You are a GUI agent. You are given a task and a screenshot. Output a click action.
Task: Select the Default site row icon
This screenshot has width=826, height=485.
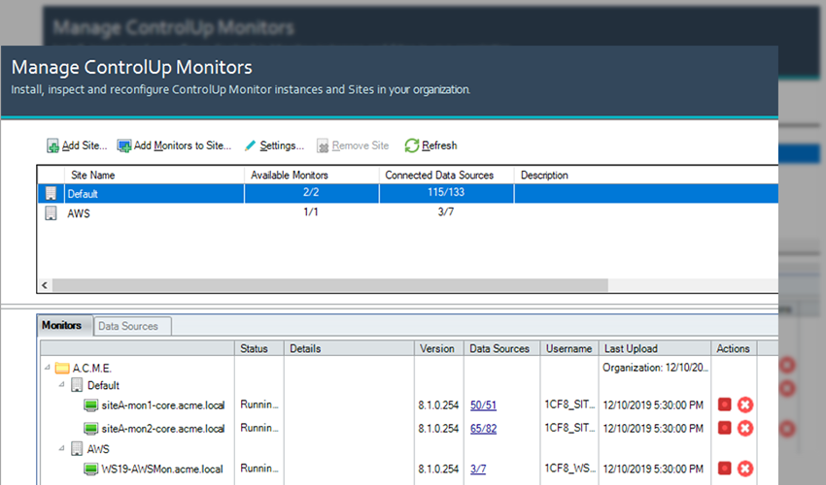(52, 194)
